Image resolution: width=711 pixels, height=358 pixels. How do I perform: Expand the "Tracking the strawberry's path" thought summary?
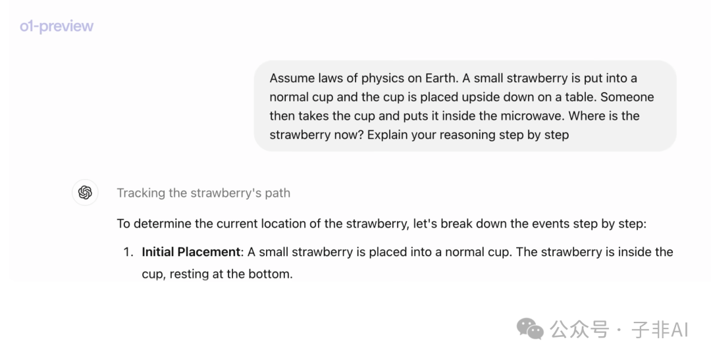coord(203,193)
